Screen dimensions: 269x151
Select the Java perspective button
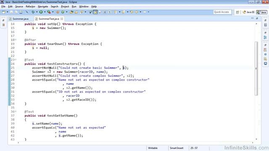click(x=261, y=12)
